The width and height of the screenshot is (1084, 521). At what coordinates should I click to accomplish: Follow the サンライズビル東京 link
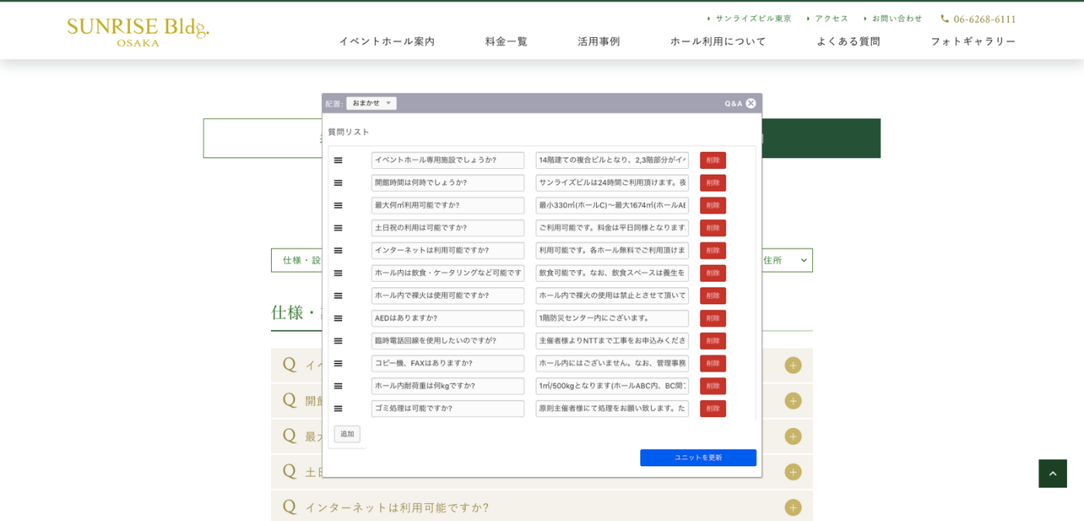point(753,19)
